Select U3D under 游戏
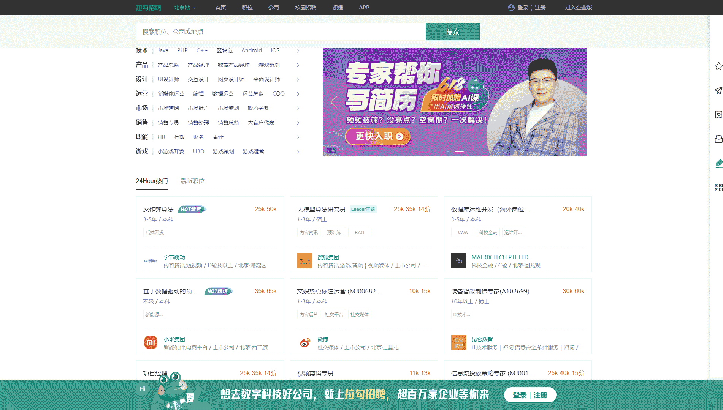Viewport: 723px width, 410px height. pyautogui.click(x=198, y=151)
